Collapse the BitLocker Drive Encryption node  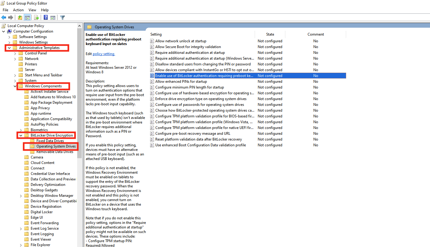coord(21,135)
